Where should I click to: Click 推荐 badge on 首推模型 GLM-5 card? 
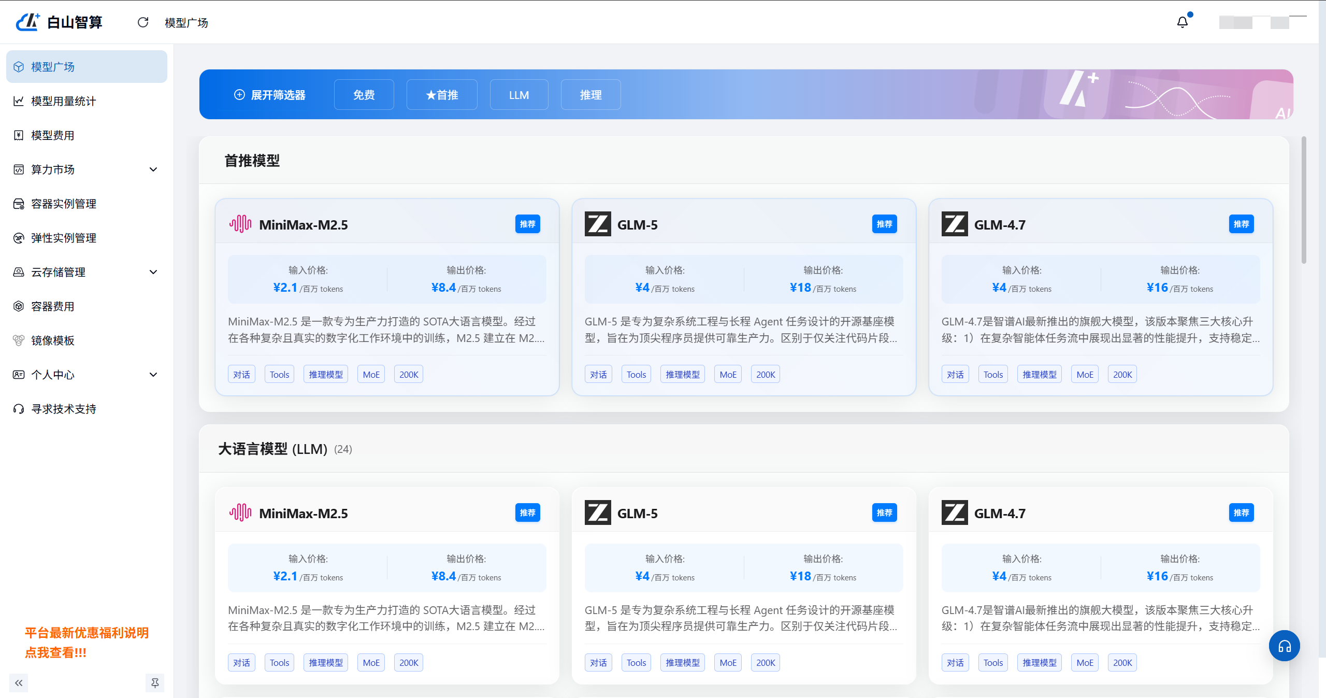(884, 224)
